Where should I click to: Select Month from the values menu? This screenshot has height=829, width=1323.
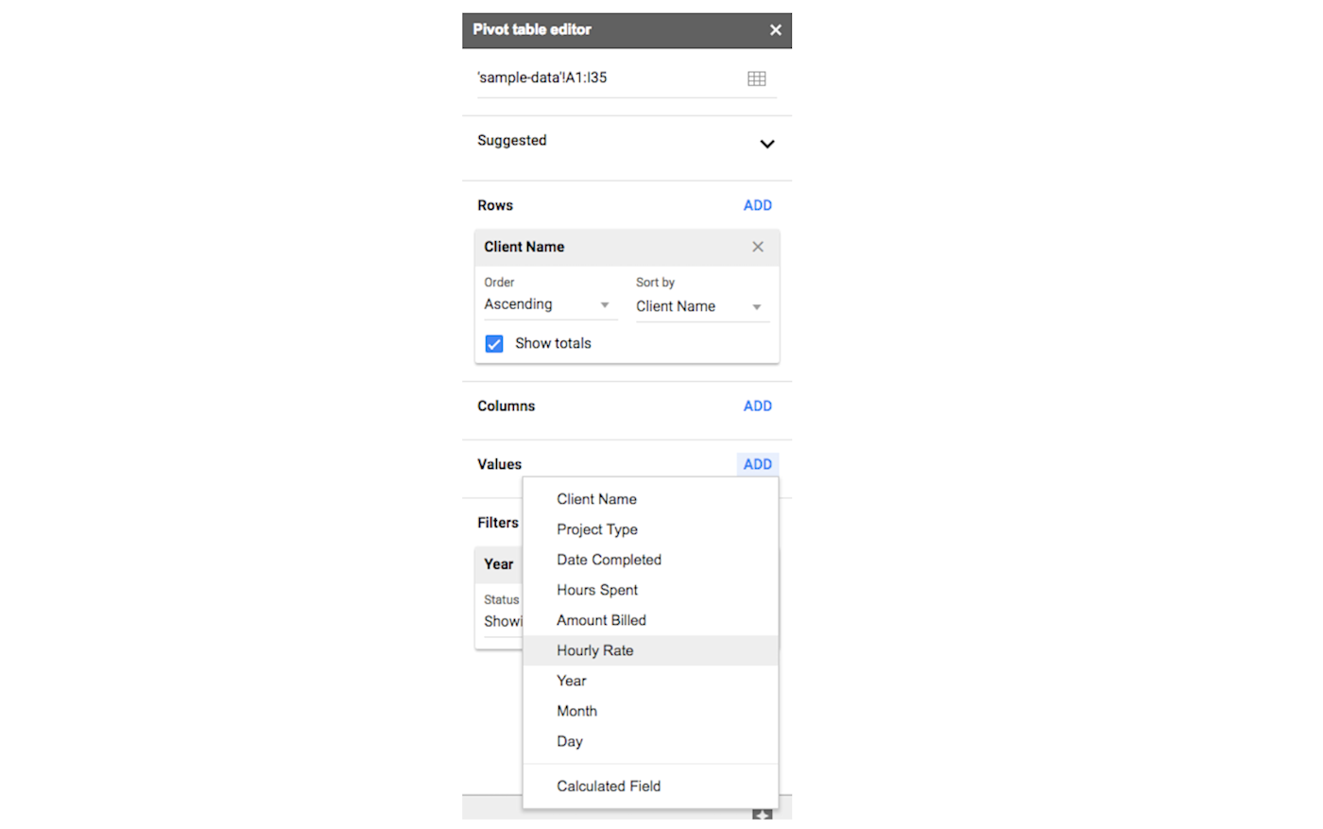tap(576, 711)
